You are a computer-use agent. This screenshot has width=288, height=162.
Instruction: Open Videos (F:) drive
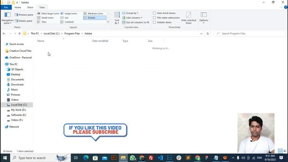[15, 120]
